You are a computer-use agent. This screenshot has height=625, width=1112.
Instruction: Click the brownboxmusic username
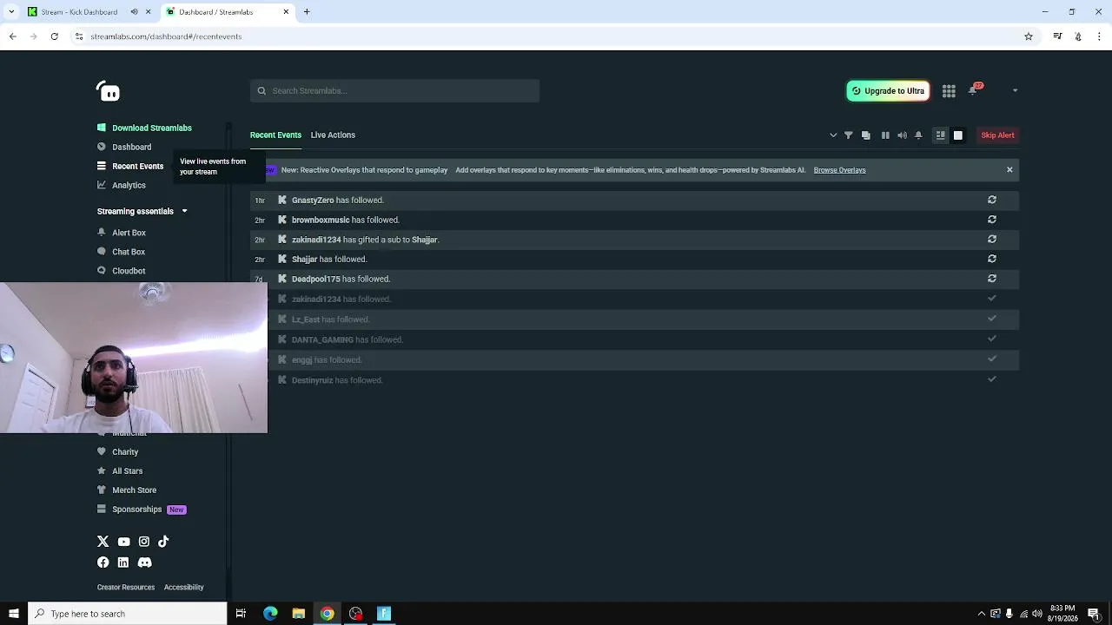pos(321,220)
